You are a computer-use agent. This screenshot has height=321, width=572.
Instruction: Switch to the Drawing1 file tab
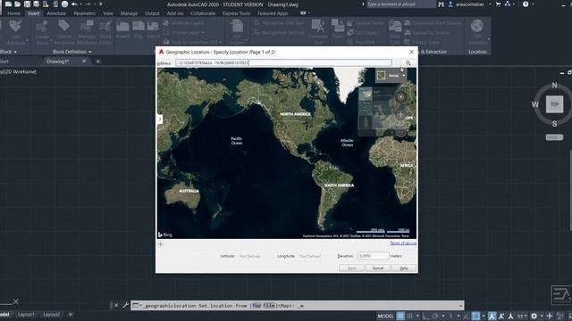(x=58, y=62)
